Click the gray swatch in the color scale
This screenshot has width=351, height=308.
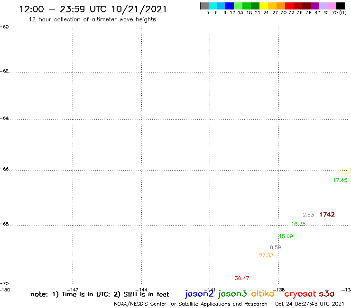tap(204, 6)
